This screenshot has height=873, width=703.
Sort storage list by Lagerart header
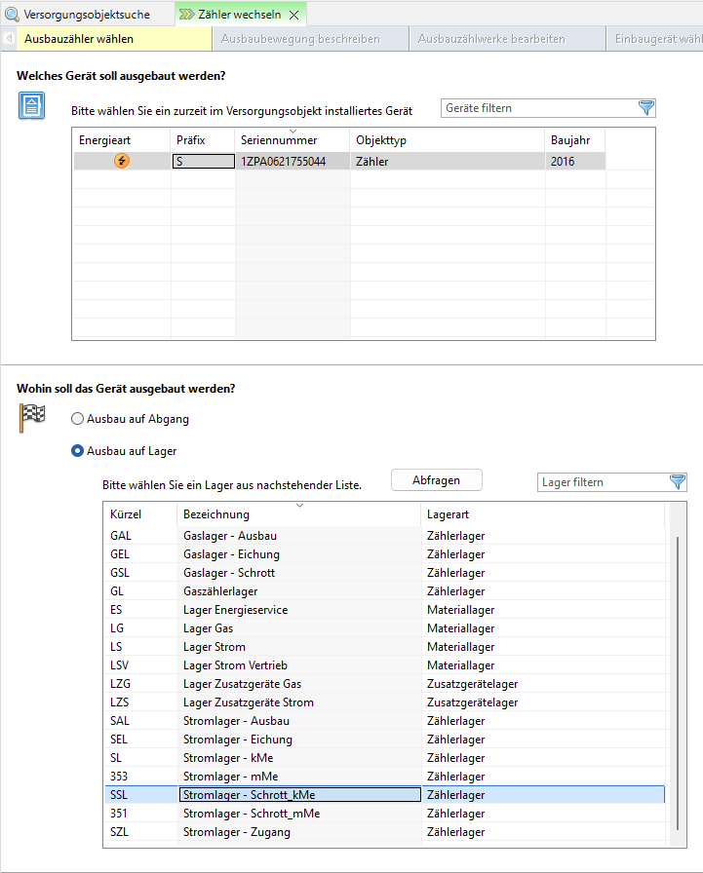click(541, 514)
